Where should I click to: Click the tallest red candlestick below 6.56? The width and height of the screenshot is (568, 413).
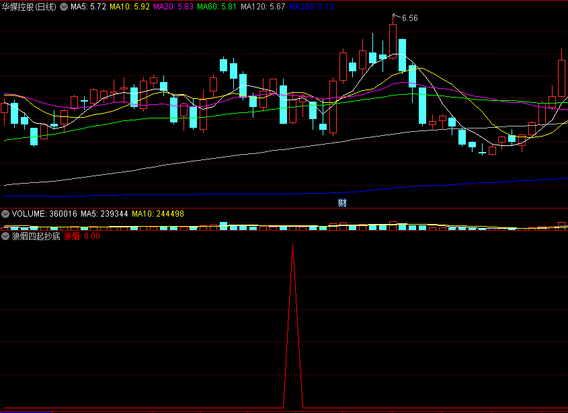coord(393,41)
